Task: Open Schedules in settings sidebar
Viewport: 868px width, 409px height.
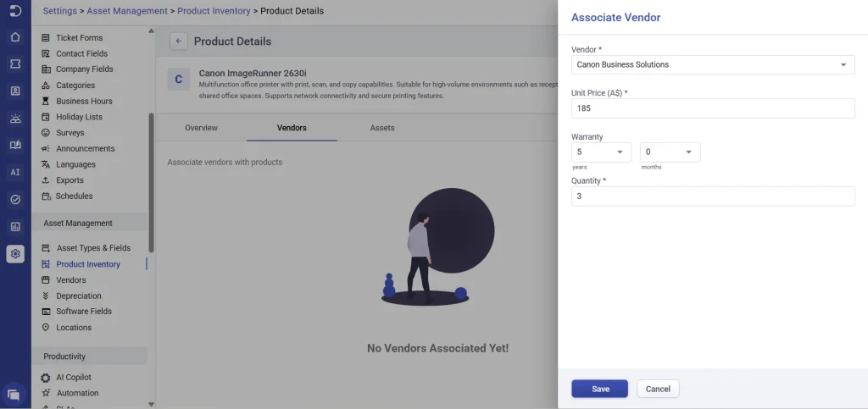Action: (x=75, y=196)
